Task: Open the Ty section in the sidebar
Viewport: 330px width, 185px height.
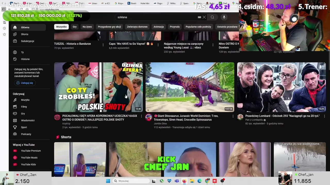Action: pyautogui.click(x=28, y=52)
